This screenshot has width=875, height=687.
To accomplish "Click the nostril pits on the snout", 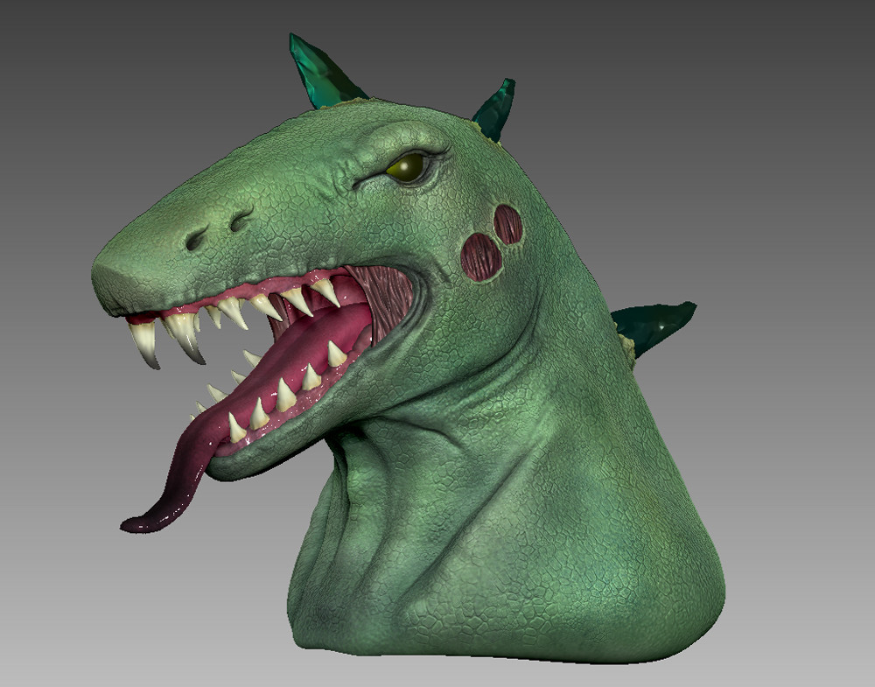I will (x=217, y=229).
